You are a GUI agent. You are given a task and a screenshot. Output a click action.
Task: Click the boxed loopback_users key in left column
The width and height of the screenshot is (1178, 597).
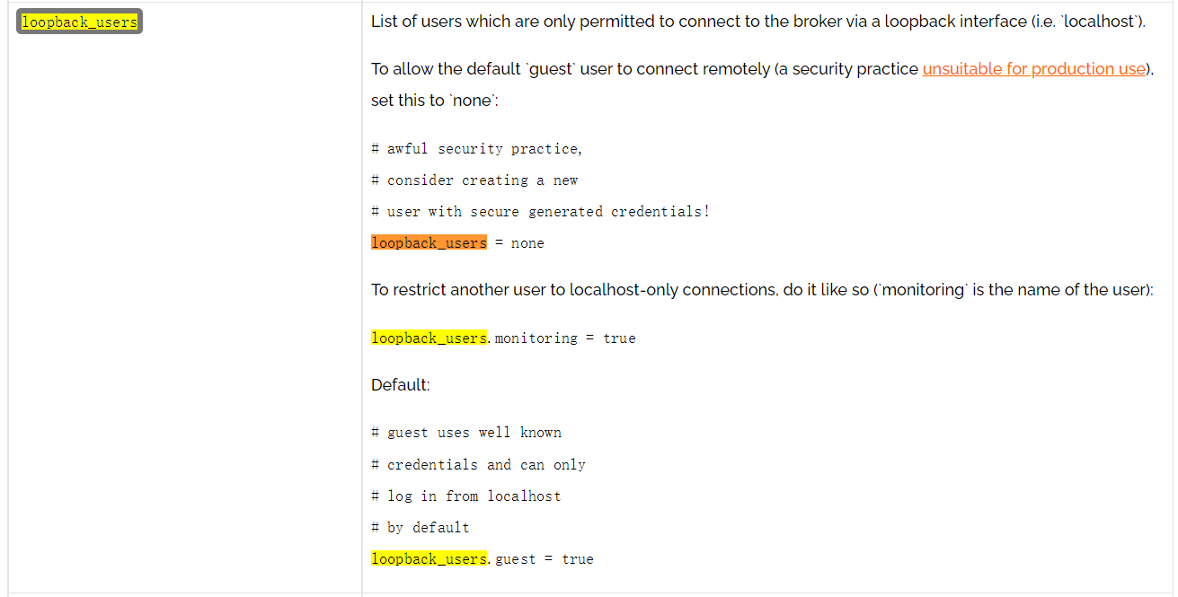pyautogui.click(x=79, y=22)
